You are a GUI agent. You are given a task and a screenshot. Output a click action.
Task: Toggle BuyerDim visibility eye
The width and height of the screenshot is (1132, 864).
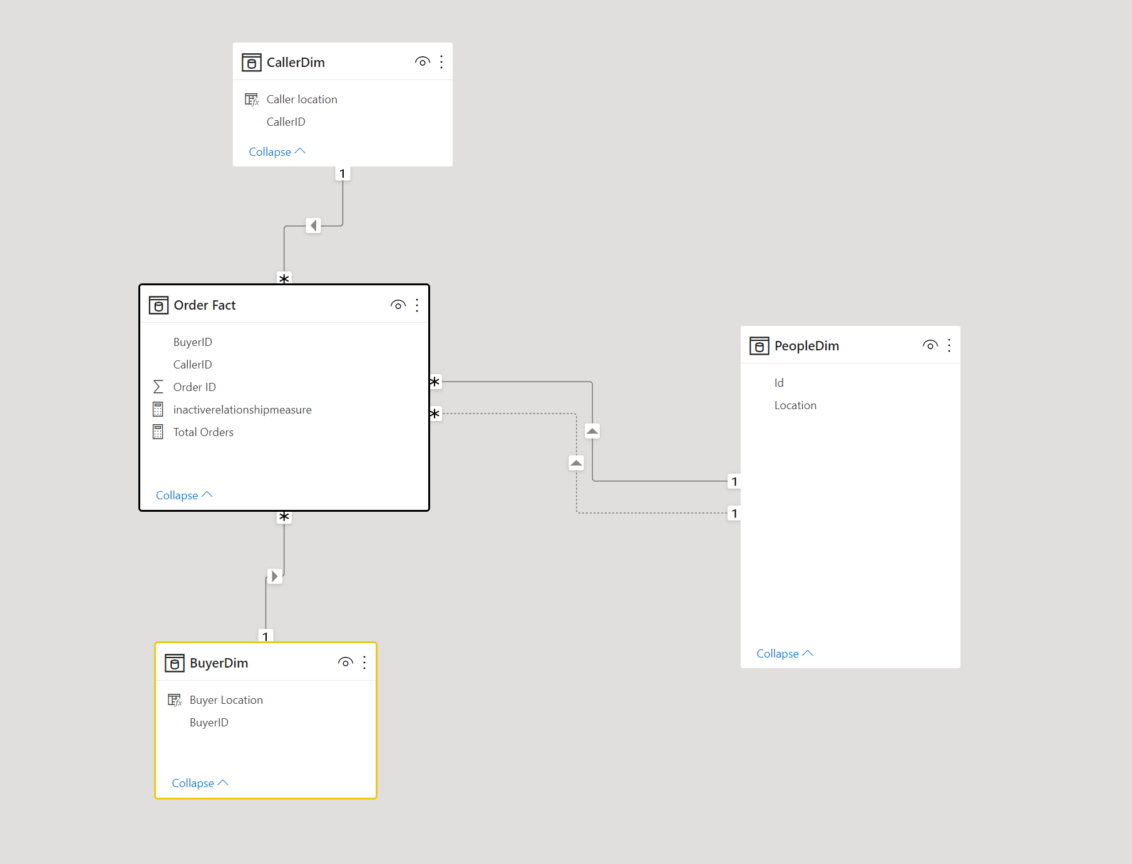tap(346, 663)
